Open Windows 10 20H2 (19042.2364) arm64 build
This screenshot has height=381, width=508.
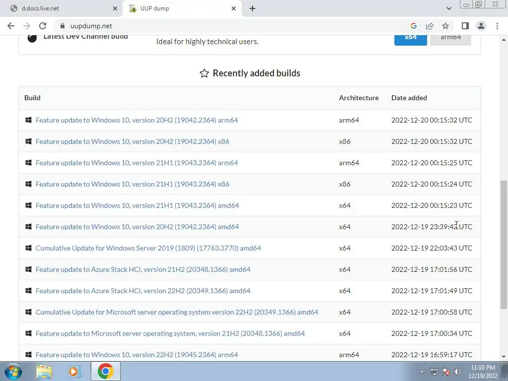pos(137,120)
